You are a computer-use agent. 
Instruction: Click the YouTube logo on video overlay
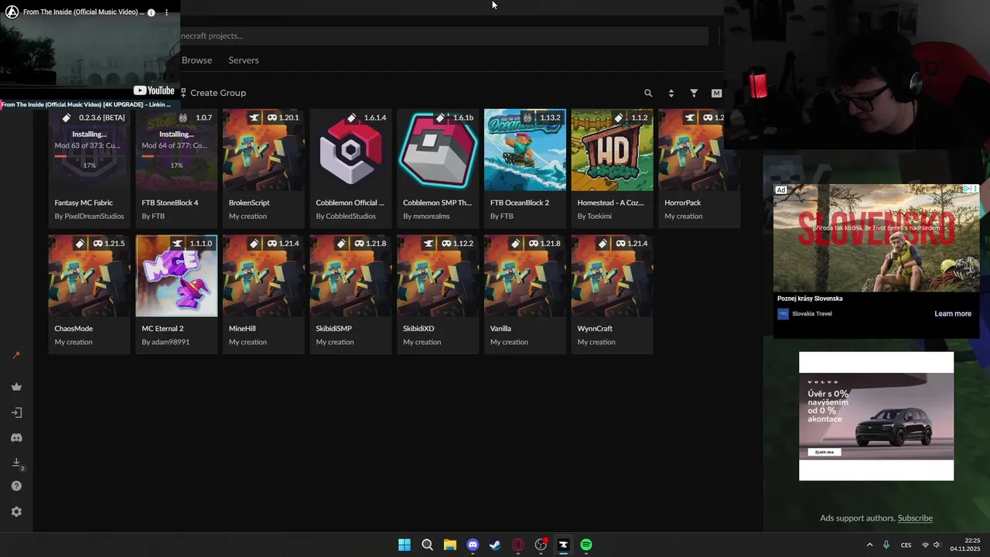coord(154,91)
